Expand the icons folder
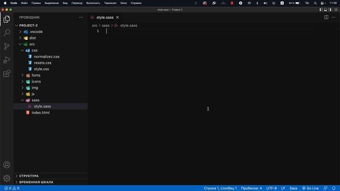 pos(36,82)
